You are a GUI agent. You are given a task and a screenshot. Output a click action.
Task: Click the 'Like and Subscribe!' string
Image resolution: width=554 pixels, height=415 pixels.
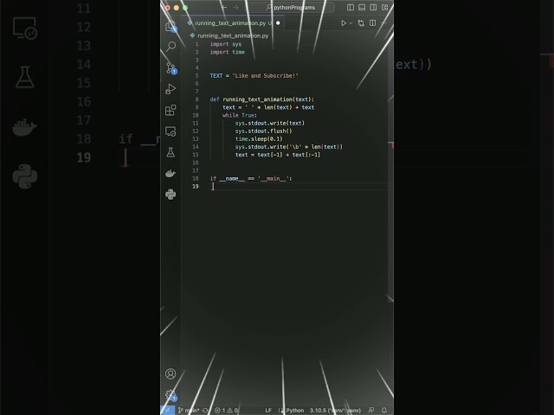pyautogui.click(x=265, y=76)
